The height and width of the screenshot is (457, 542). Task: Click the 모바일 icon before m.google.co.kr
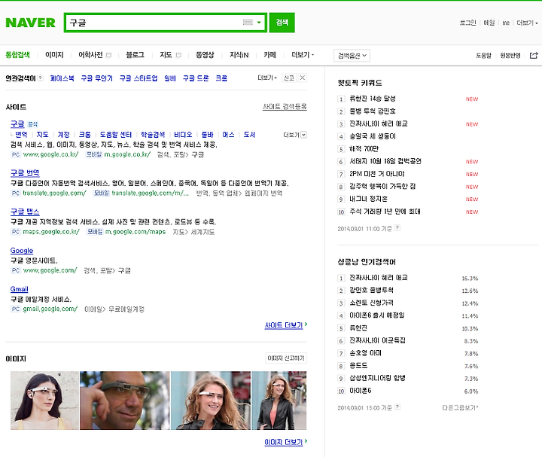[93, 154]
